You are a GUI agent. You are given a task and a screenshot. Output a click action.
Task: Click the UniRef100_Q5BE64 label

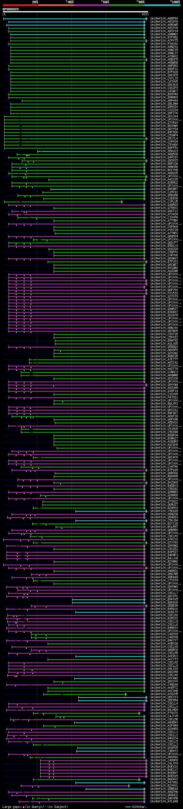click(164, 789)
